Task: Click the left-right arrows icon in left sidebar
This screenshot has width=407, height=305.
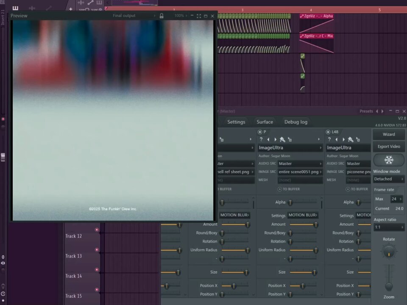Action: click(3, 263)
